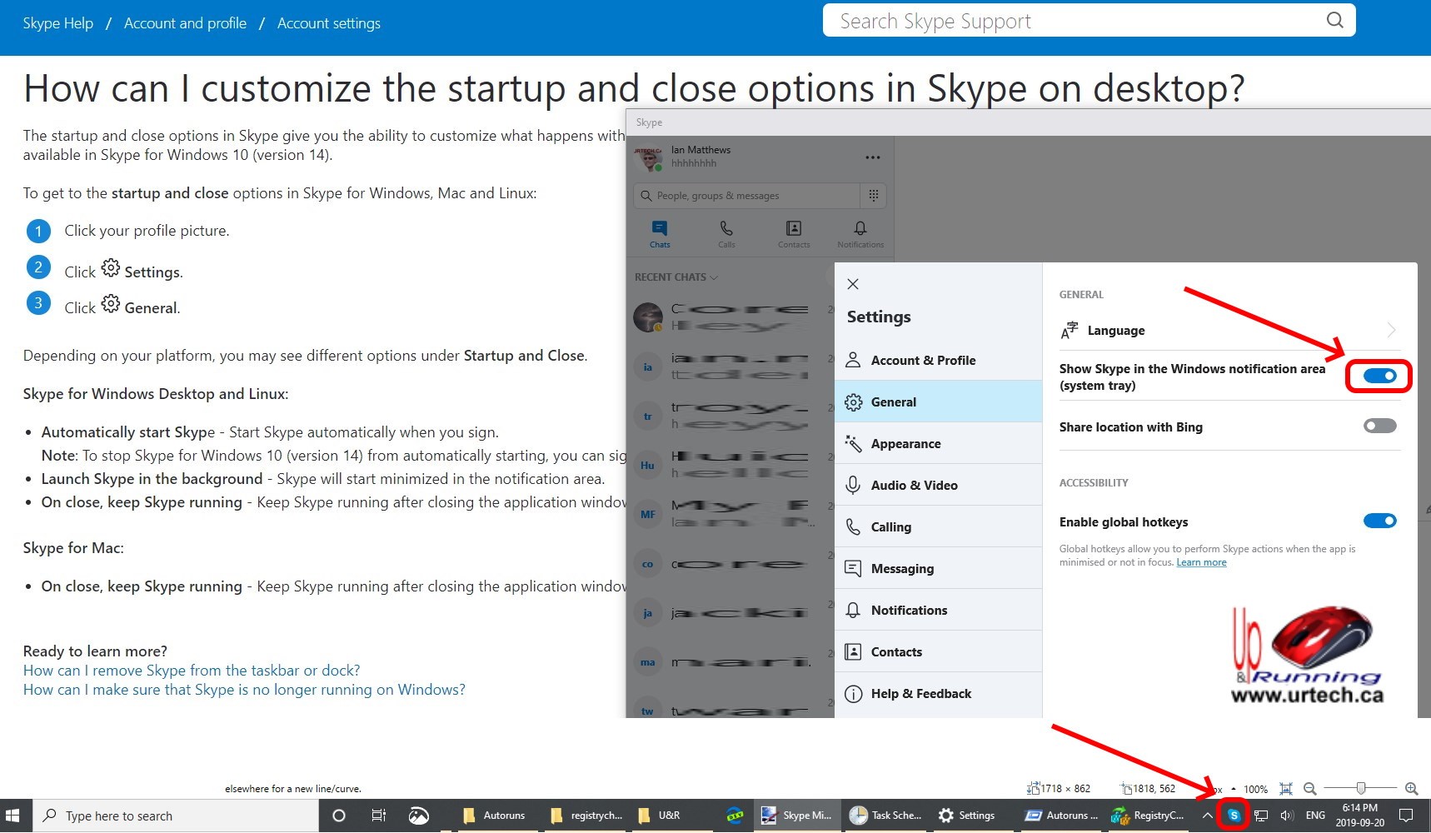
Task: Open Task View on the Windows taskbar
Action: tap(378, 816)
